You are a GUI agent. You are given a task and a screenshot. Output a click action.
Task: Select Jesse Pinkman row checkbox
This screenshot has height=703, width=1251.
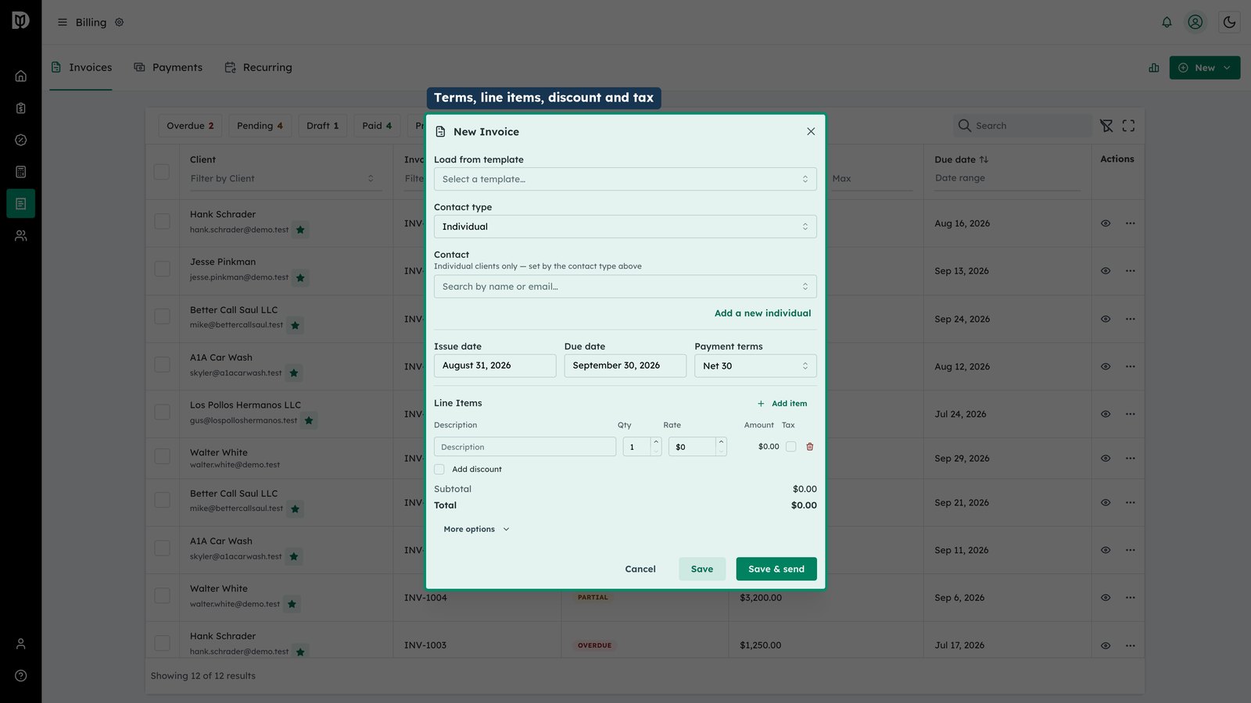(162, 269)
